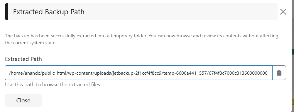Click the Close button below the path
The height and width of the screenshot is (112, 294).
click(x=23, y=100)
